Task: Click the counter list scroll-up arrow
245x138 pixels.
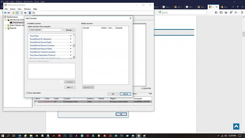Action: 74,35
